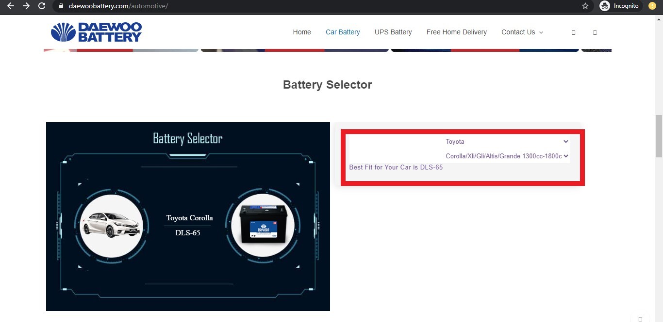663x322 pixels.
Task: Click the padlock site security icon
Action: pyautogui.click(x=61, y=6)
